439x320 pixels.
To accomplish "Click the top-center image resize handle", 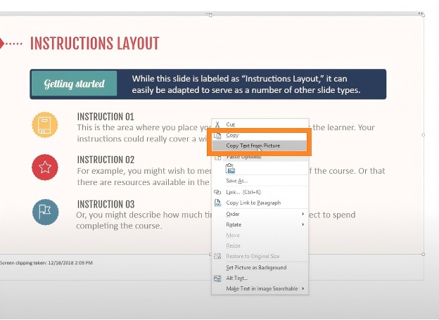I will coord(210,15).
